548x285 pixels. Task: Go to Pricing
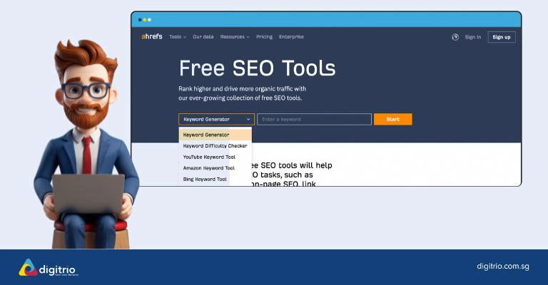click(x=264, y=36)
